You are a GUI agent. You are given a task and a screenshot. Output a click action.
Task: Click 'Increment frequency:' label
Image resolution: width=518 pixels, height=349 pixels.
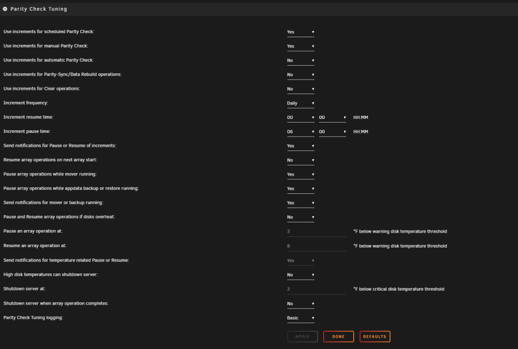click(26, 103)
